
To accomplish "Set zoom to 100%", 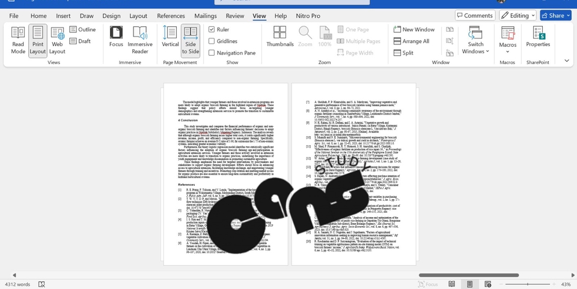I will tap(325, 37).
